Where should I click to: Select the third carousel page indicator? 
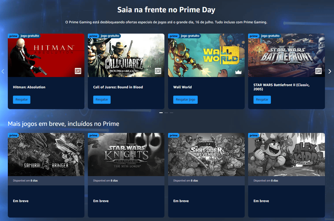(172, 113)
